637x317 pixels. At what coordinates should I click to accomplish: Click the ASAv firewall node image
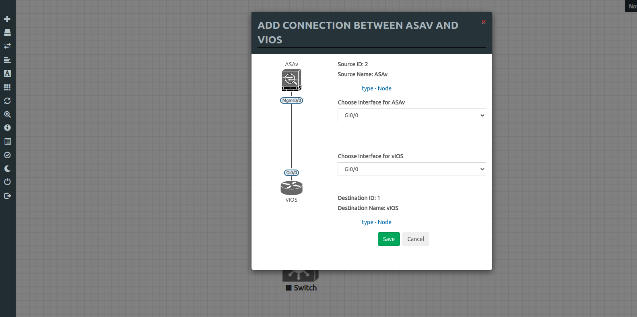(291, 80)
